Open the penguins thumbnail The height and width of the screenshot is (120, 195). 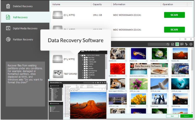tap(159, 99)
